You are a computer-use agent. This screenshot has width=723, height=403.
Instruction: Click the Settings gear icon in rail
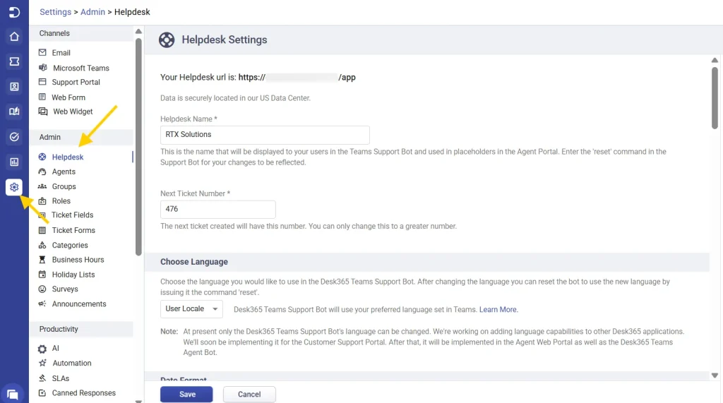point(14,187)
